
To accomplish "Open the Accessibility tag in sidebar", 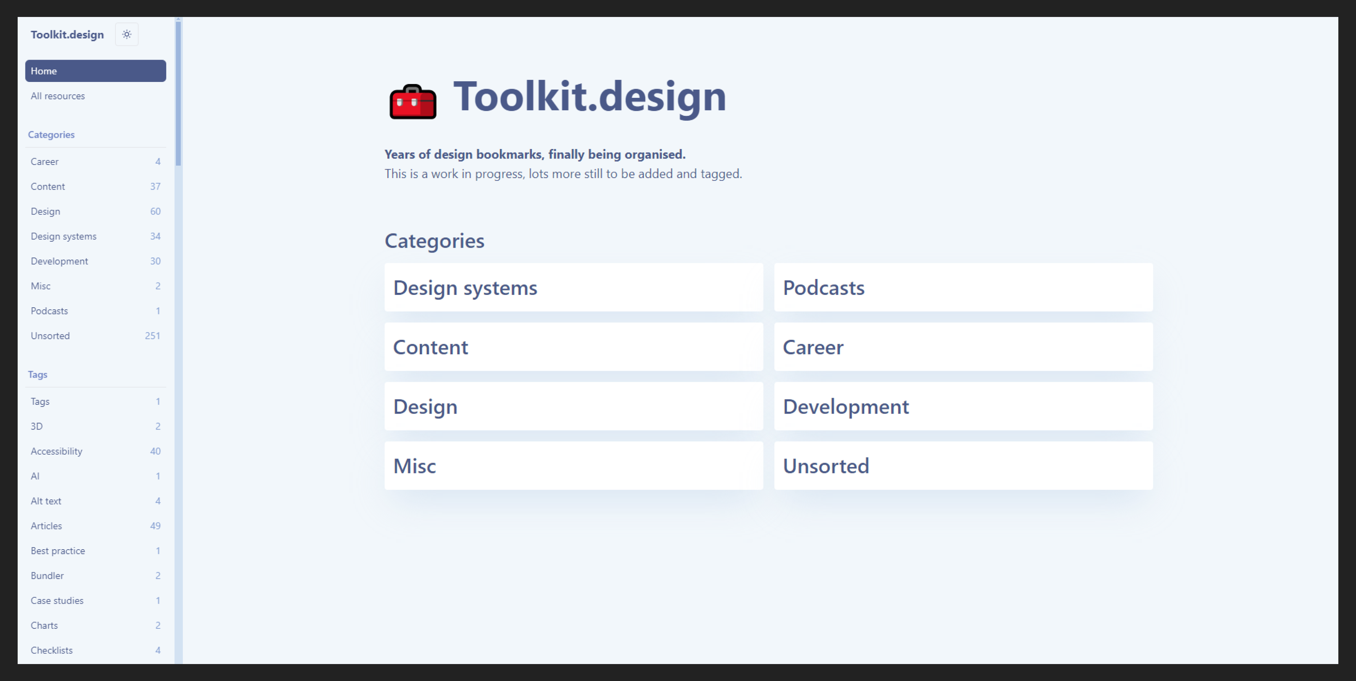I will [x=95, y=451].
